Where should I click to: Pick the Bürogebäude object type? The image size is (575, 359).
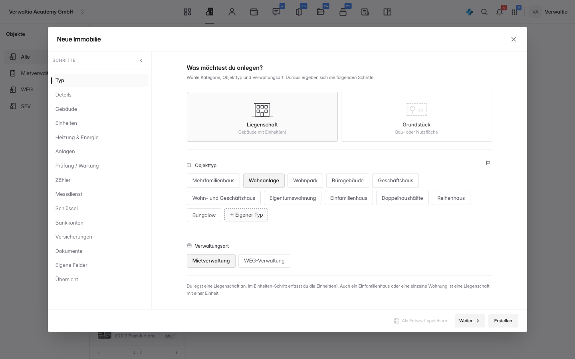(348, 181)
